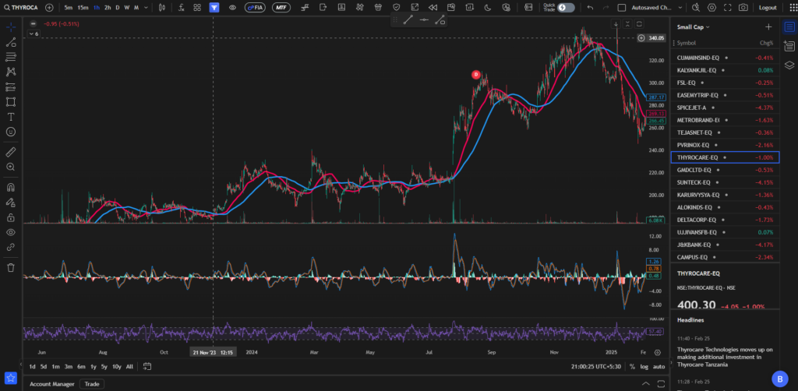Select the trend line drawing tool

(11, 42)
